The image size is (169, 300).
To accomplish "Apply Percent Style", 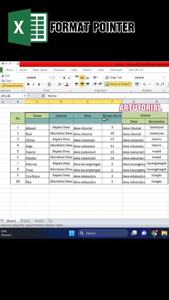I will tap(144, 84).
